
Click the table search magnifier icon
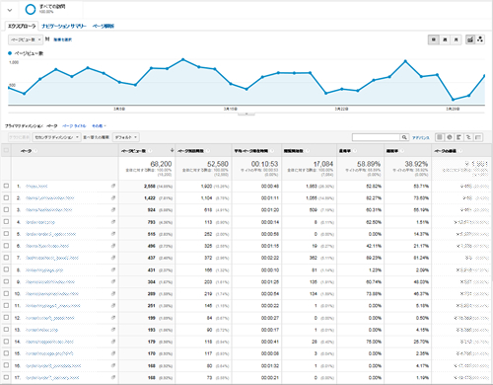coord(404,137)
